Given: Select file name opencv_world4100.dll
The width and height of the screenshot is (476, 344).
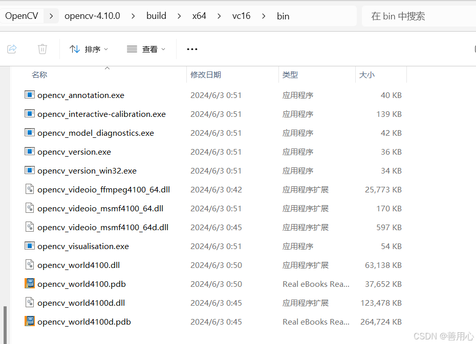Looking at the screenshot, I should (79, 265).
